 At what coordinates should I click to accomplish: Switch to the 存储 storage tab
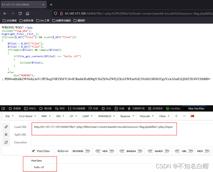click(119, 109)
